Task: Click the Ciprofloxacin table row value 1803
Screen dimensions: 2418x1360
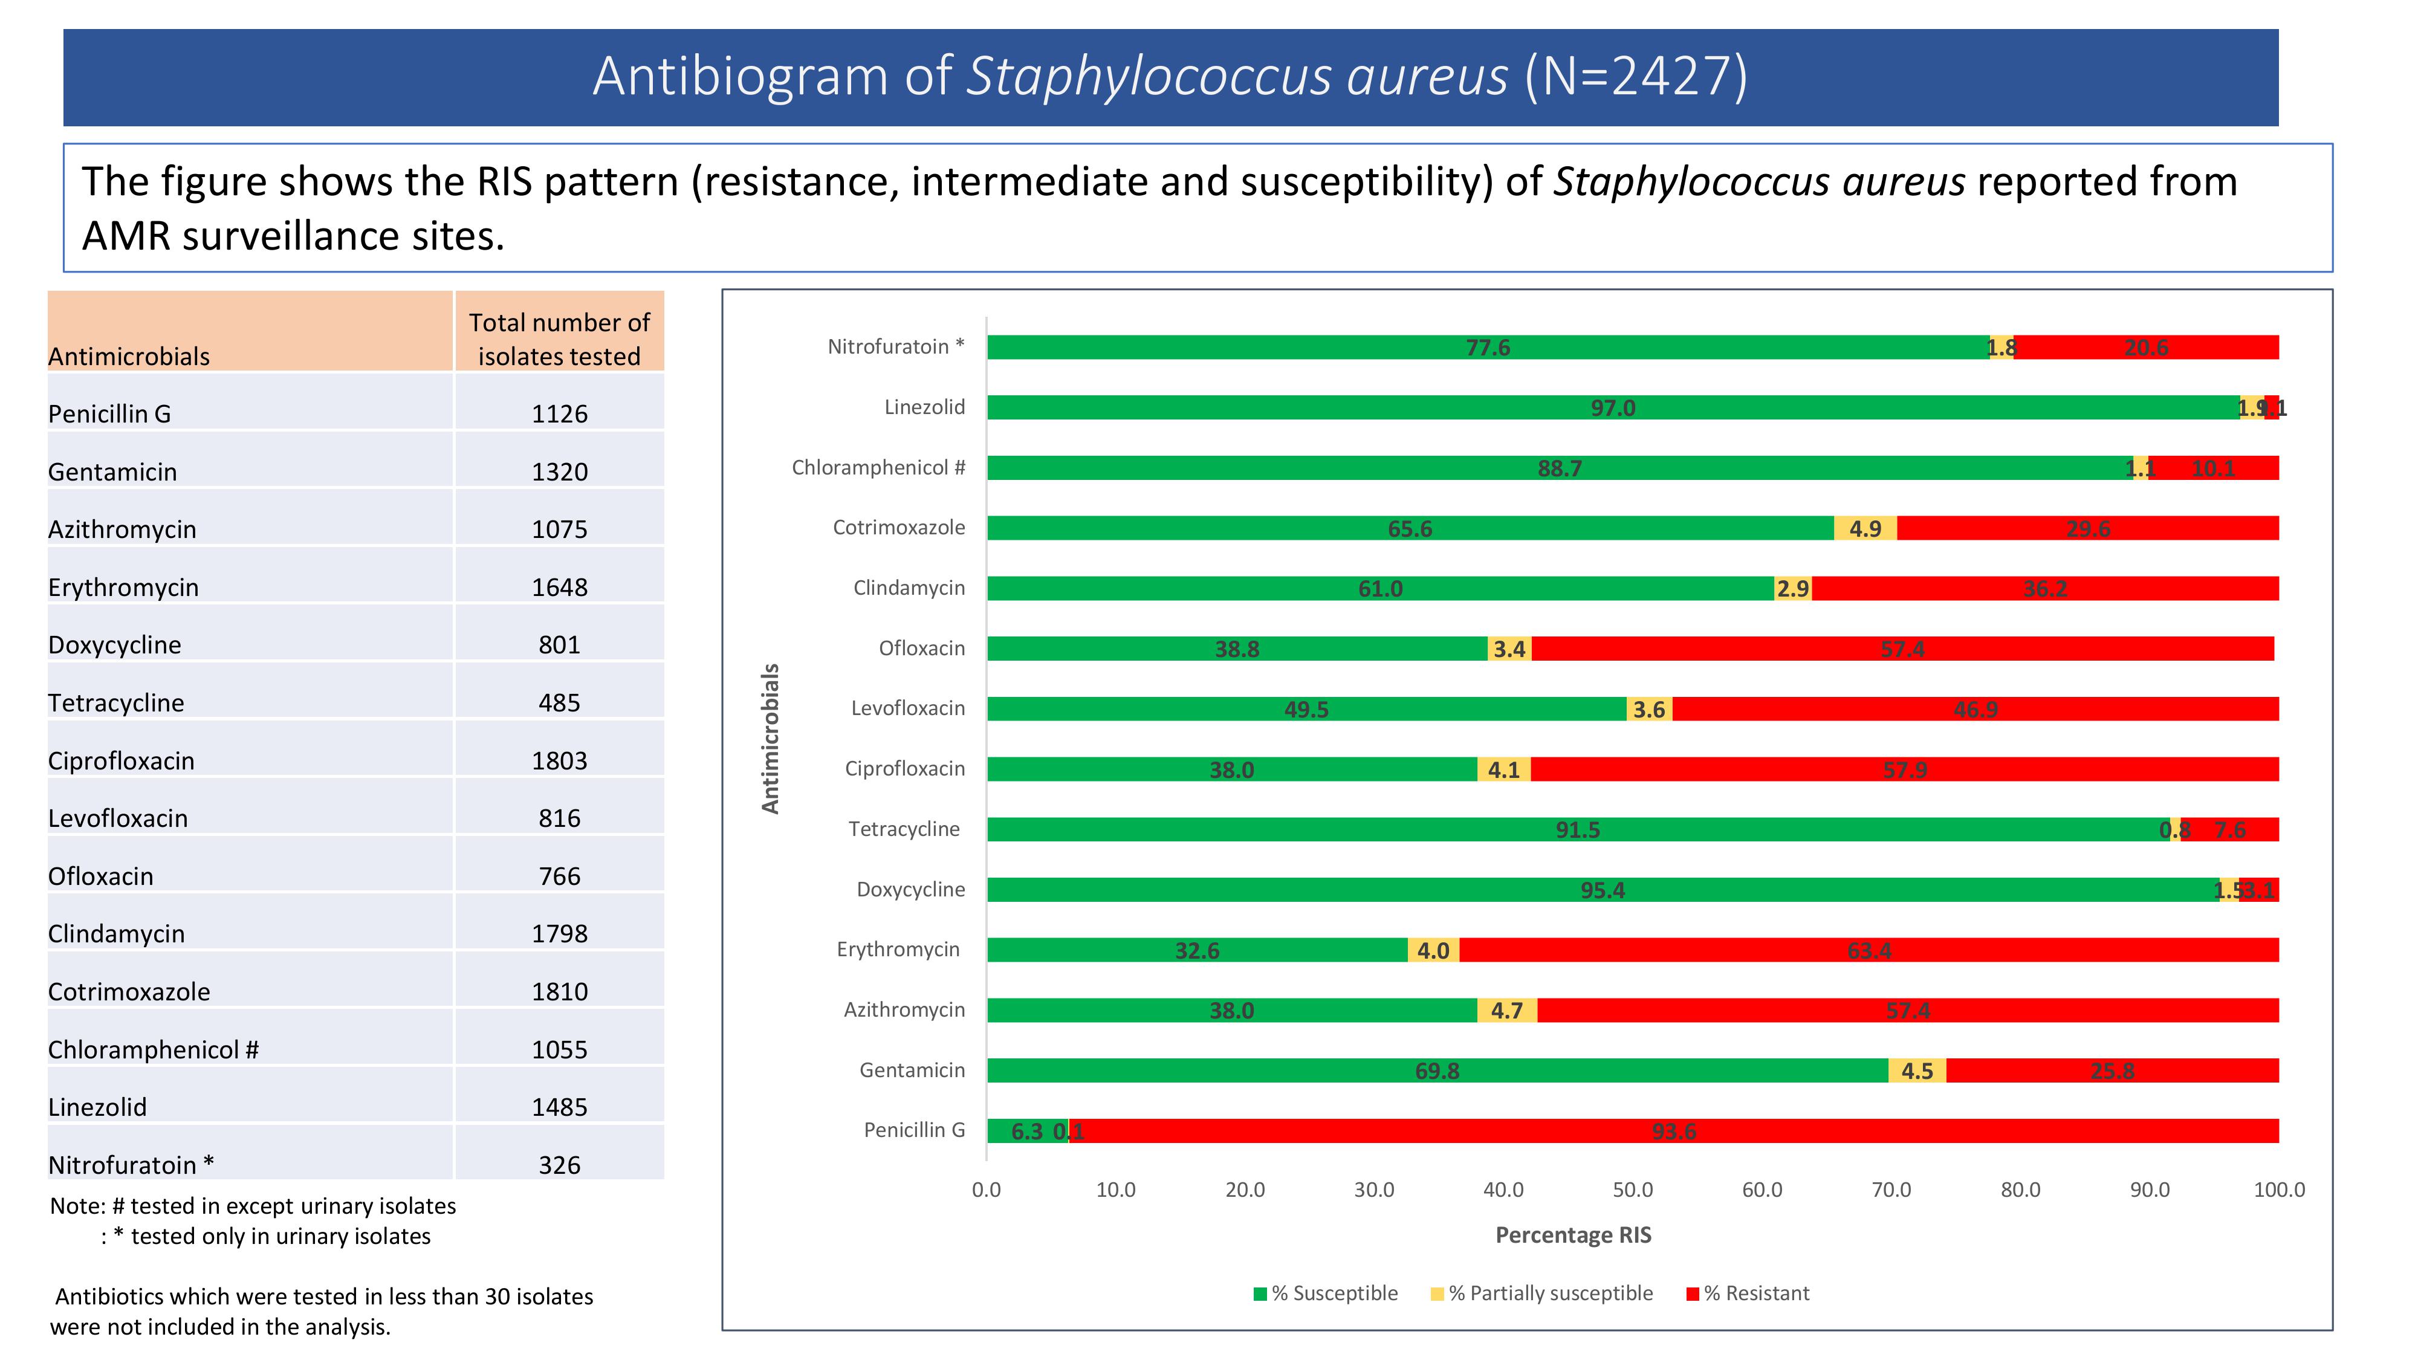Action: 559,760
